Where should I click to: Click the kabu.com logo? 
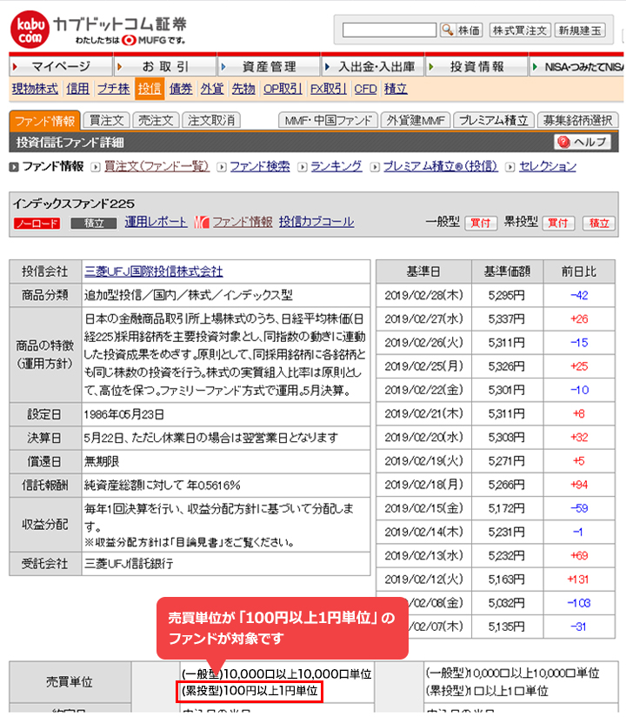tap(29, 30)
